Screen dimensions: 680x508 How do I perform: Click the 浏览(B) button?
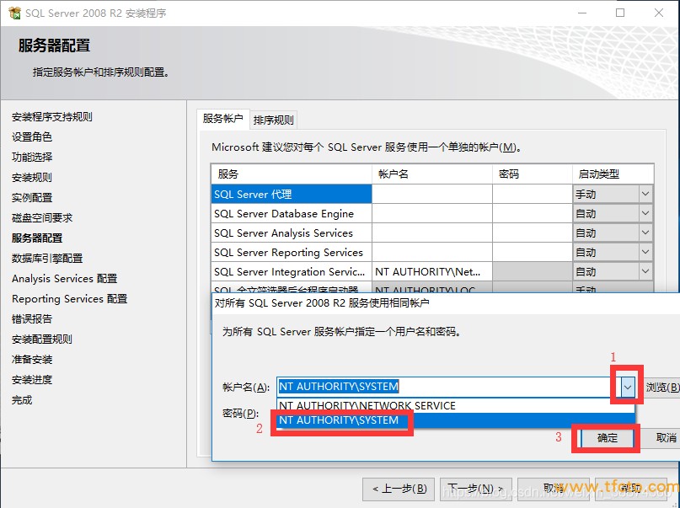pos(661,387)
